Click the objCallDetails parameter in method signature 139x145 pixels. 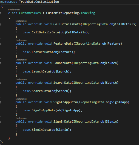point(122,24)
